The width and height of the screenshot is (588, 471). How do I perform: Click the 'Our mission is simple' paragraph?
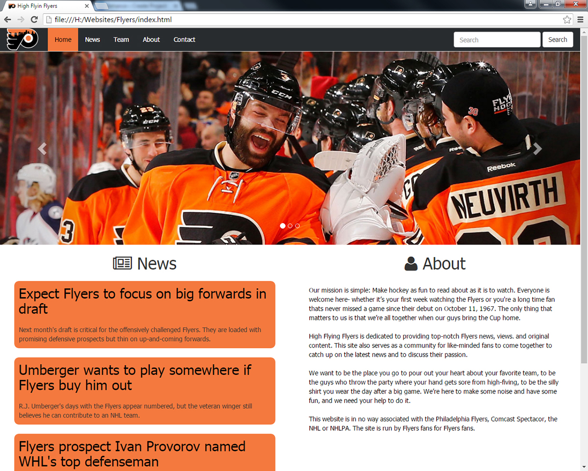click(x=432, y=304)
